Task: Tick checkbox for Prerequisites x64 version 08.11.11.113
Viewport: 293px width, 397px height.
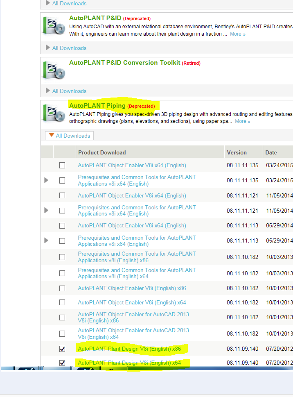Action: click(62, 241)
